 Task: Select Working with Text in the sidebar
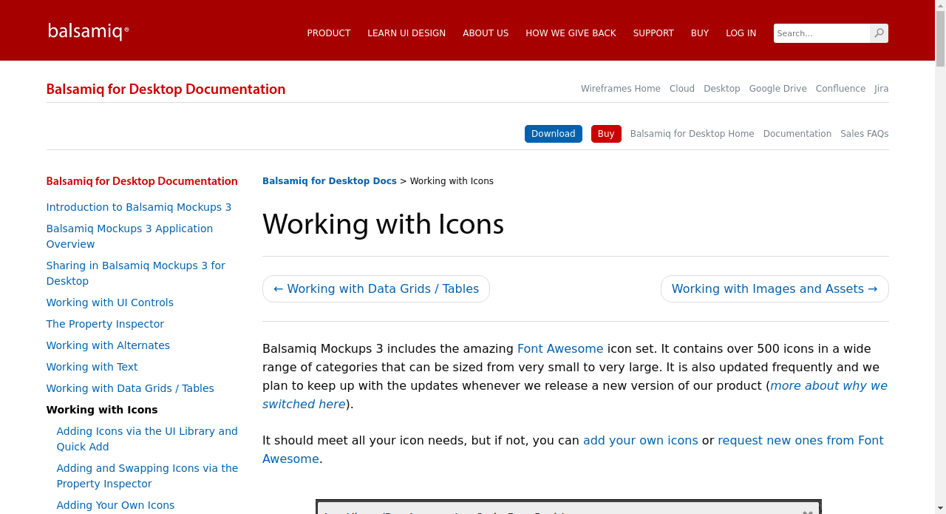(x=92, y=366)
